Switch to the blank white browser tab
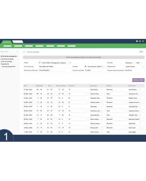 pos(18,42)
